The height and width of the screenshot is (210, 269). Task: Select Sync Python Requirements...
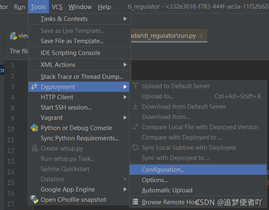pos(80,138)
